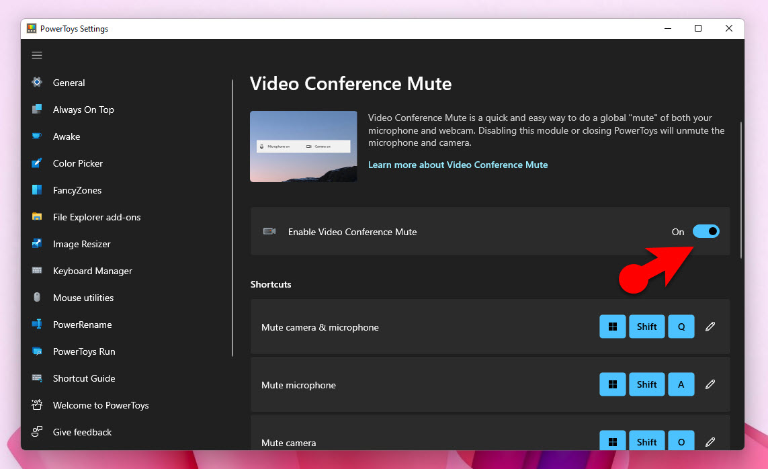Minimize the PowerToys Settings window

668,28
